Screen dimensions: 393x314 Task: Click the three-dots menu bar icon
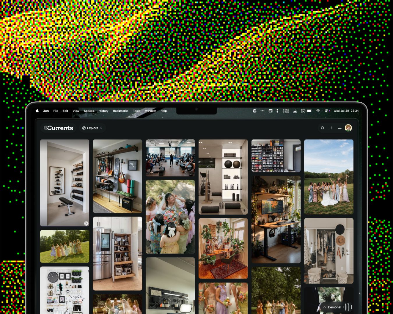click(x=262, y=111)
